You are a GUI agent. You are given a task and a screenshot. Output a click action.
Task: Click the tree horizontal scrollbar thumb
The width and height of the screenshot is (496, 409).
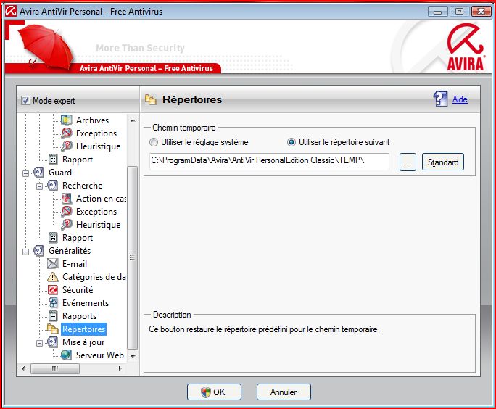coord(55,368)
